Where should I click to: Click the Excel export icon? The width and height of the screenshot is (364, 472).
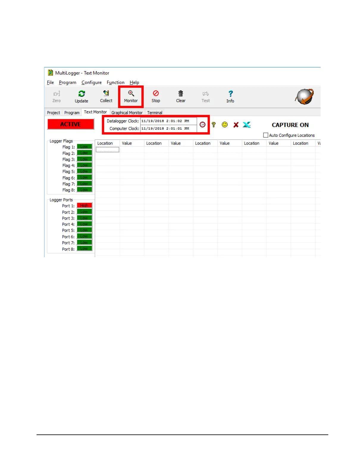[x=247, y=125]
